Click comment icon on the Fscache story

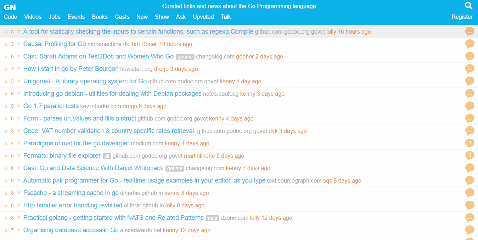tap(469, 193)
